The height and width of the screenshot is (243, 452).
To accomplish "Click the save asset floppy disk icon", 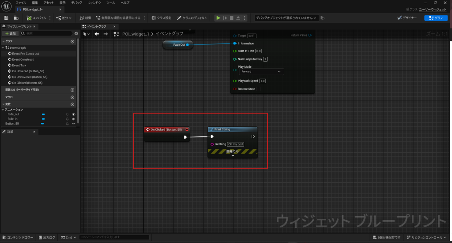I will (x=6, y=18).
